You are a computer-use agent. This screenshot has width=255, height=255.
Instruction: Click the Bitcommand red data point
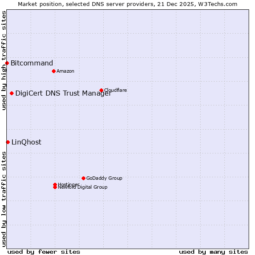tap(7, 63)
